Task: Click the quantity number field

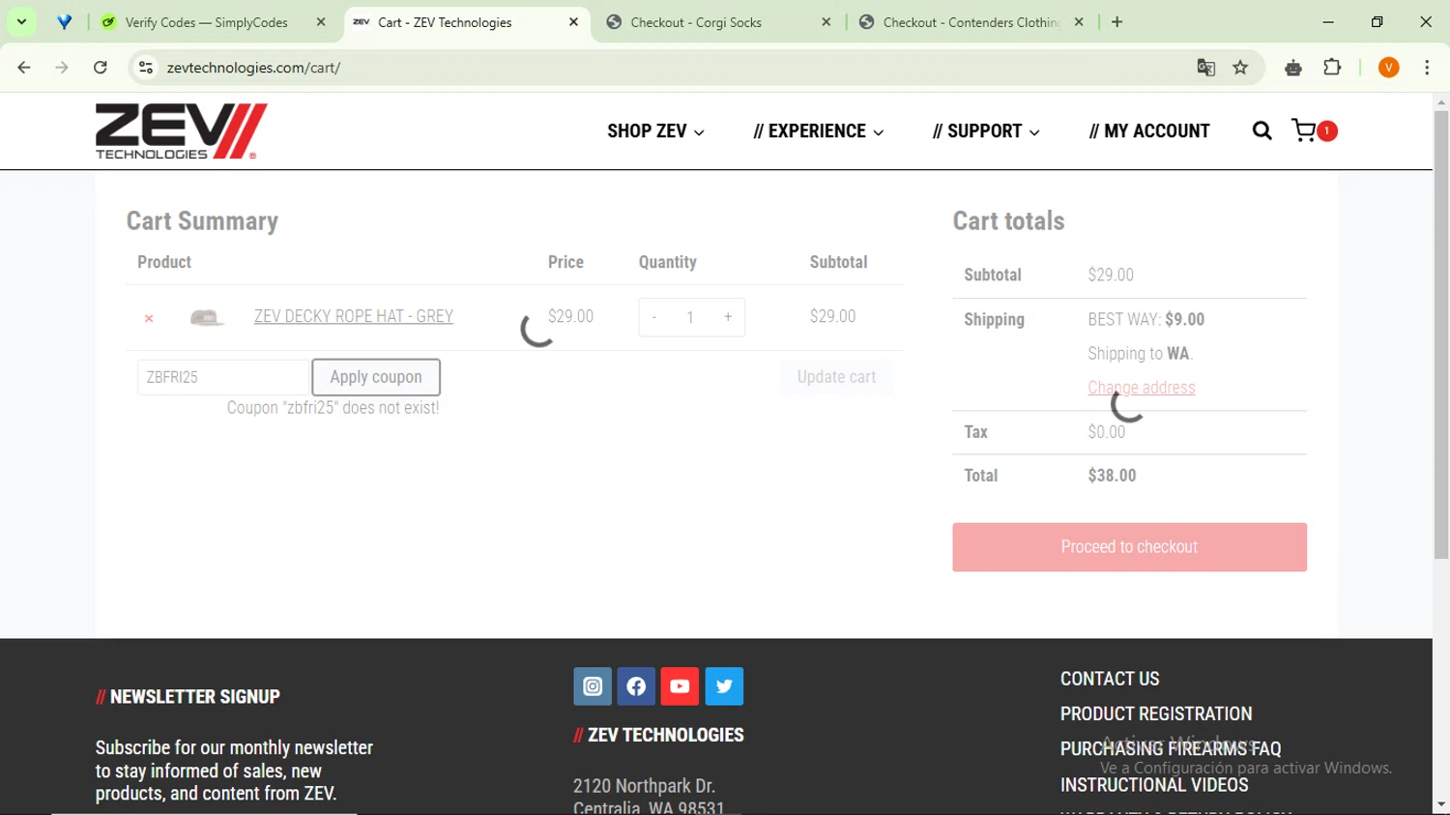Action: click(690, 317)
